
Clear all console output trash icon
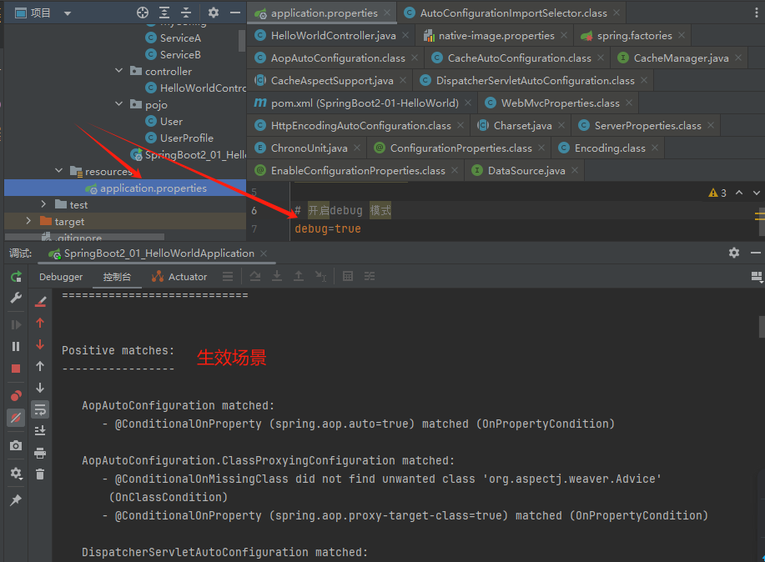coord(40,474)
